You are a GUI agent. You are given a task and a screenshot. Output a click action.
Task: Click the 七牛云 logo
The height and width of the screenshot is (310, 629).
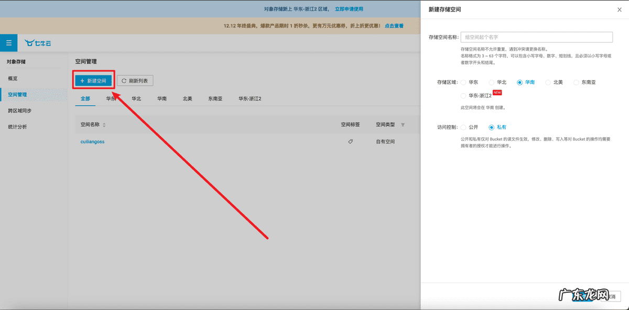click(38, 43)
